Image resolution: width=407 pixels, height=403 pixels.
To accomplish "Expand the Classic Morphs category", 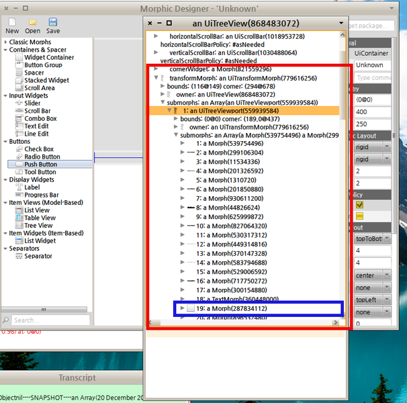I will pos(5,42).
